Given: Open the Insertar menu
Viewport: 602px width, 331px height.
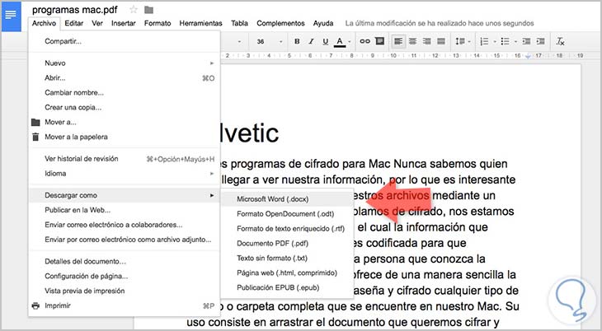Looking at the screenshot, I should pos(123,23).
